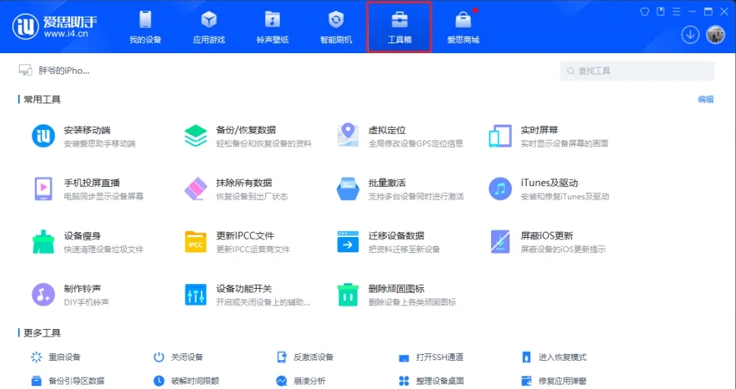Select 进入恢复模式 tool

[554, 357]
